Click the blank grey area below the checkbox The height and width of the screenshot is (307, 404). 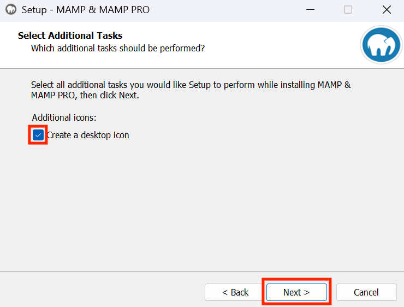pyautogui.click(x=202, y=206)
